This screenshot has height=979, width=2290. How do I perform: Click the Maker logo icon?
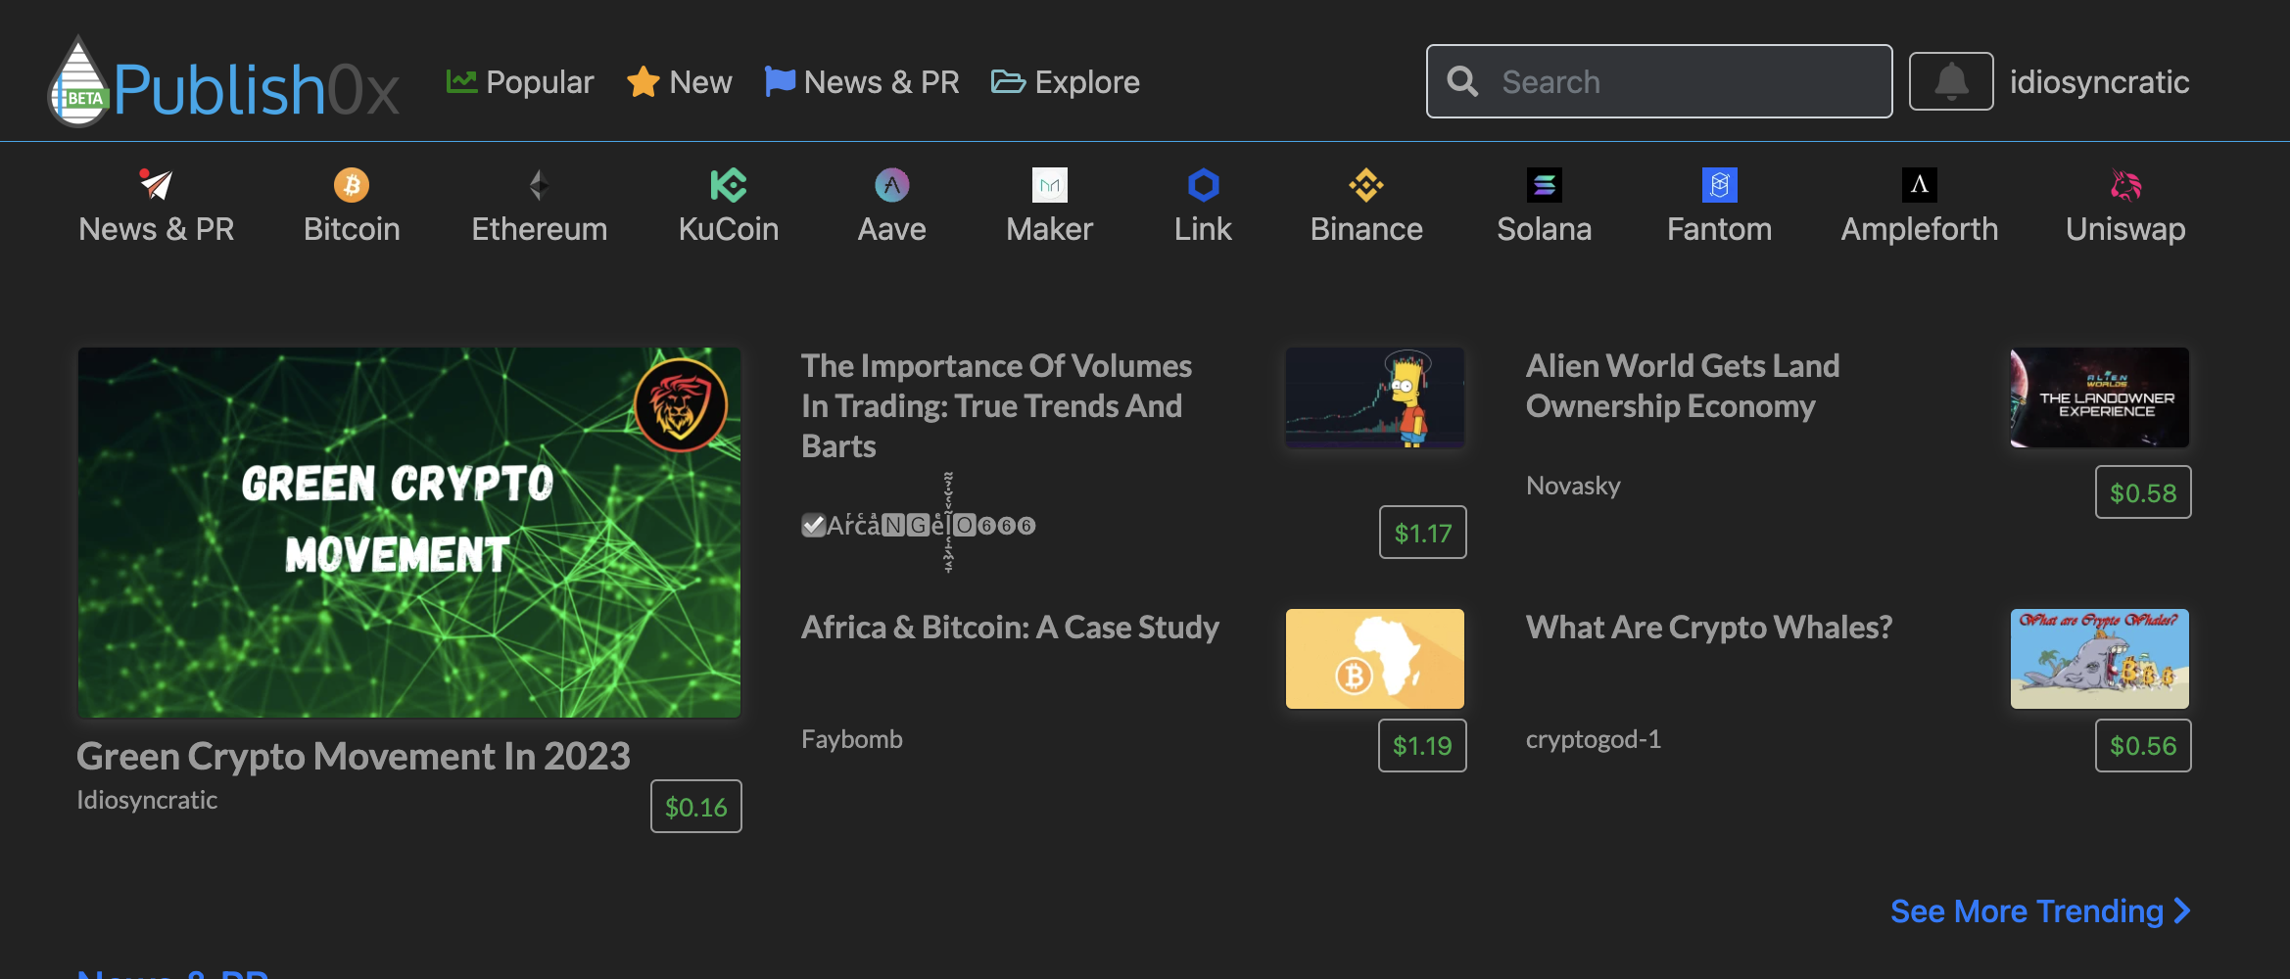tap(1049, 184)
